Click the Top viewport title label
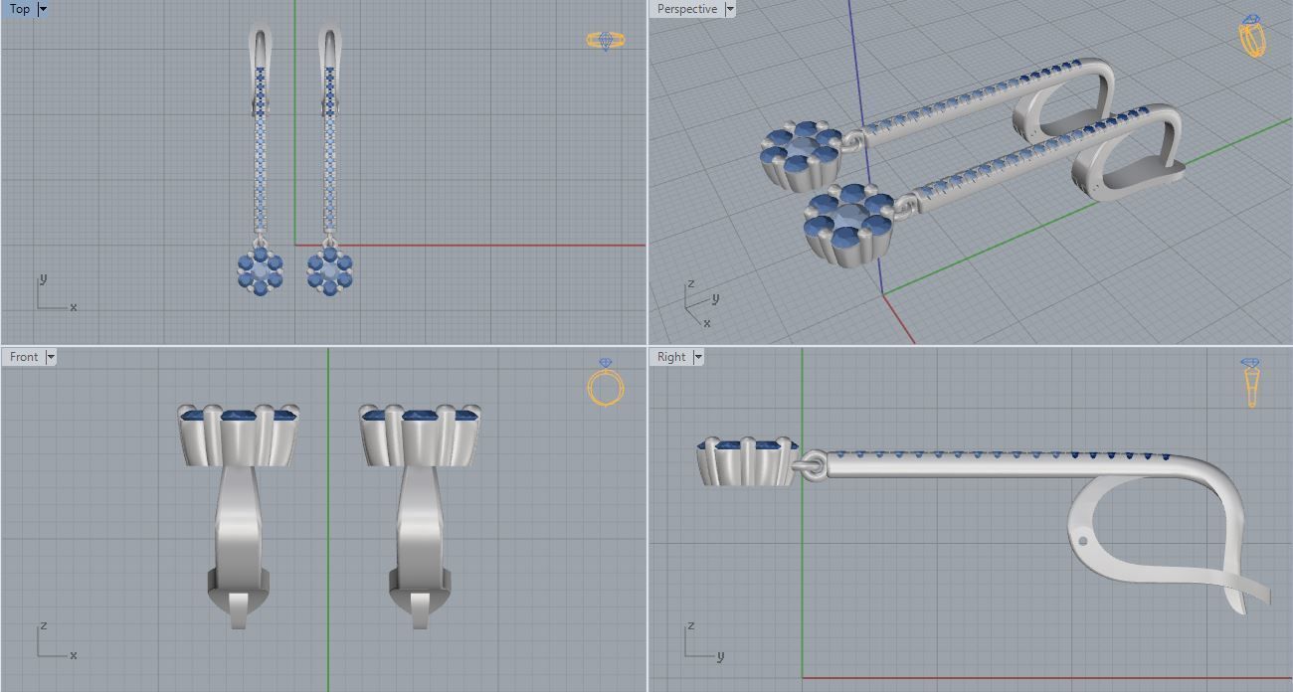 click(19, 9)
